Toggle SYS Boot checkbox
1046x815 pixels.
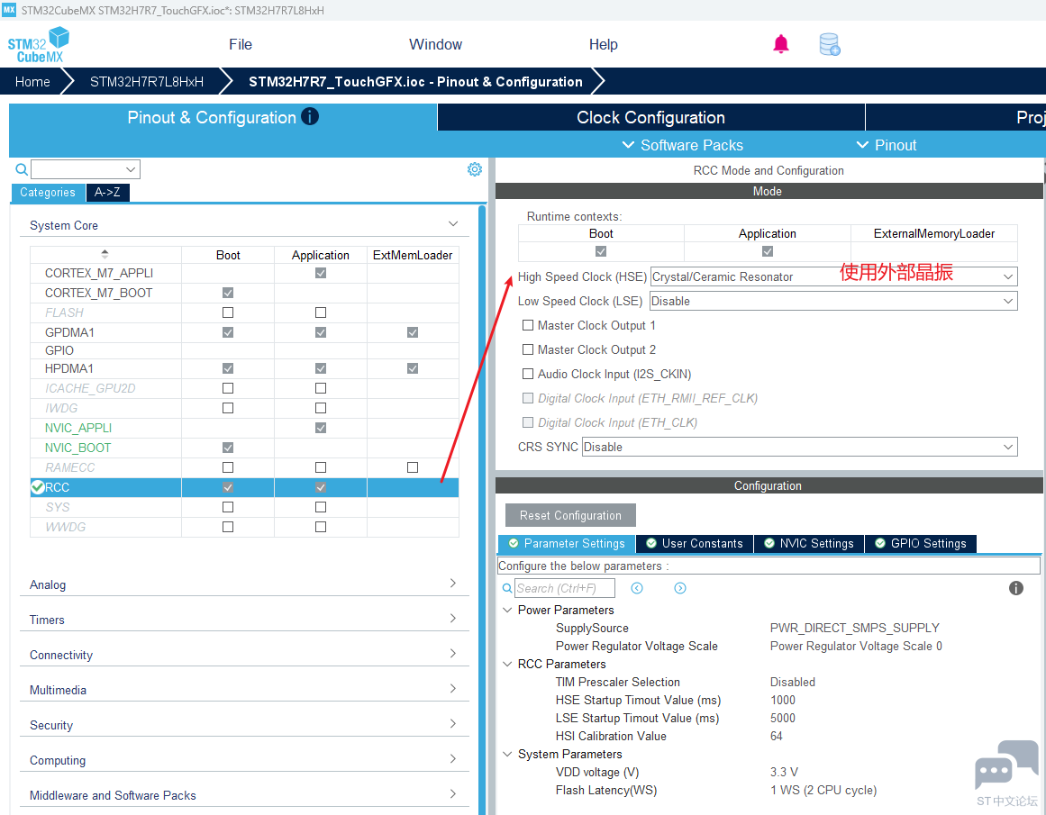228,507
